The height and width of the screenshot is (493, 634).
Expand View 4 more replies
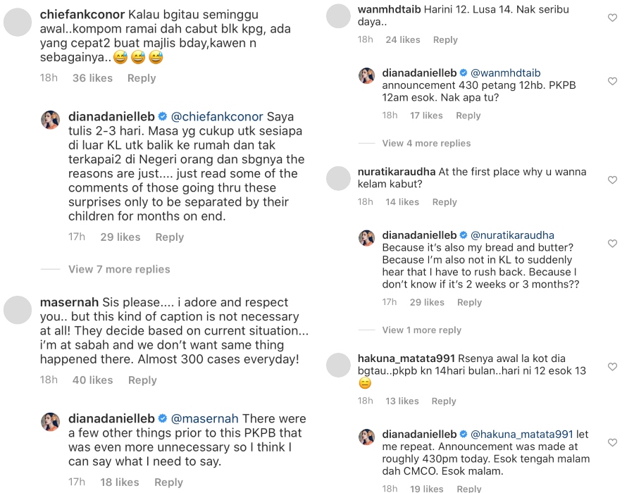(x=426, y=143)
